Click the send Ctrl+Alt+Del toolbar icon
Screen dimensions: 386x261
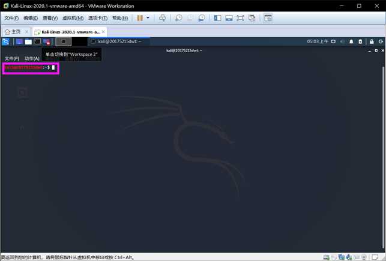[162, 18]
